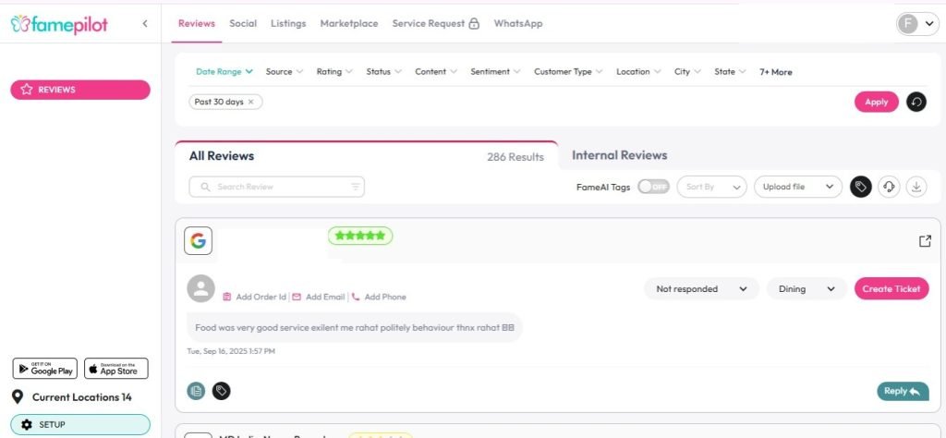Open the SETUP sidebar button

point(80,425)
